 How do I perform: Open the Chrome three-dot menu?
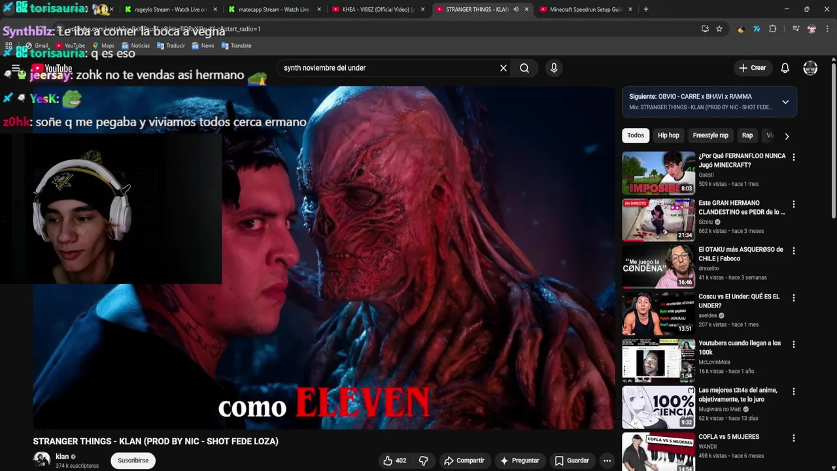[827, 29]
